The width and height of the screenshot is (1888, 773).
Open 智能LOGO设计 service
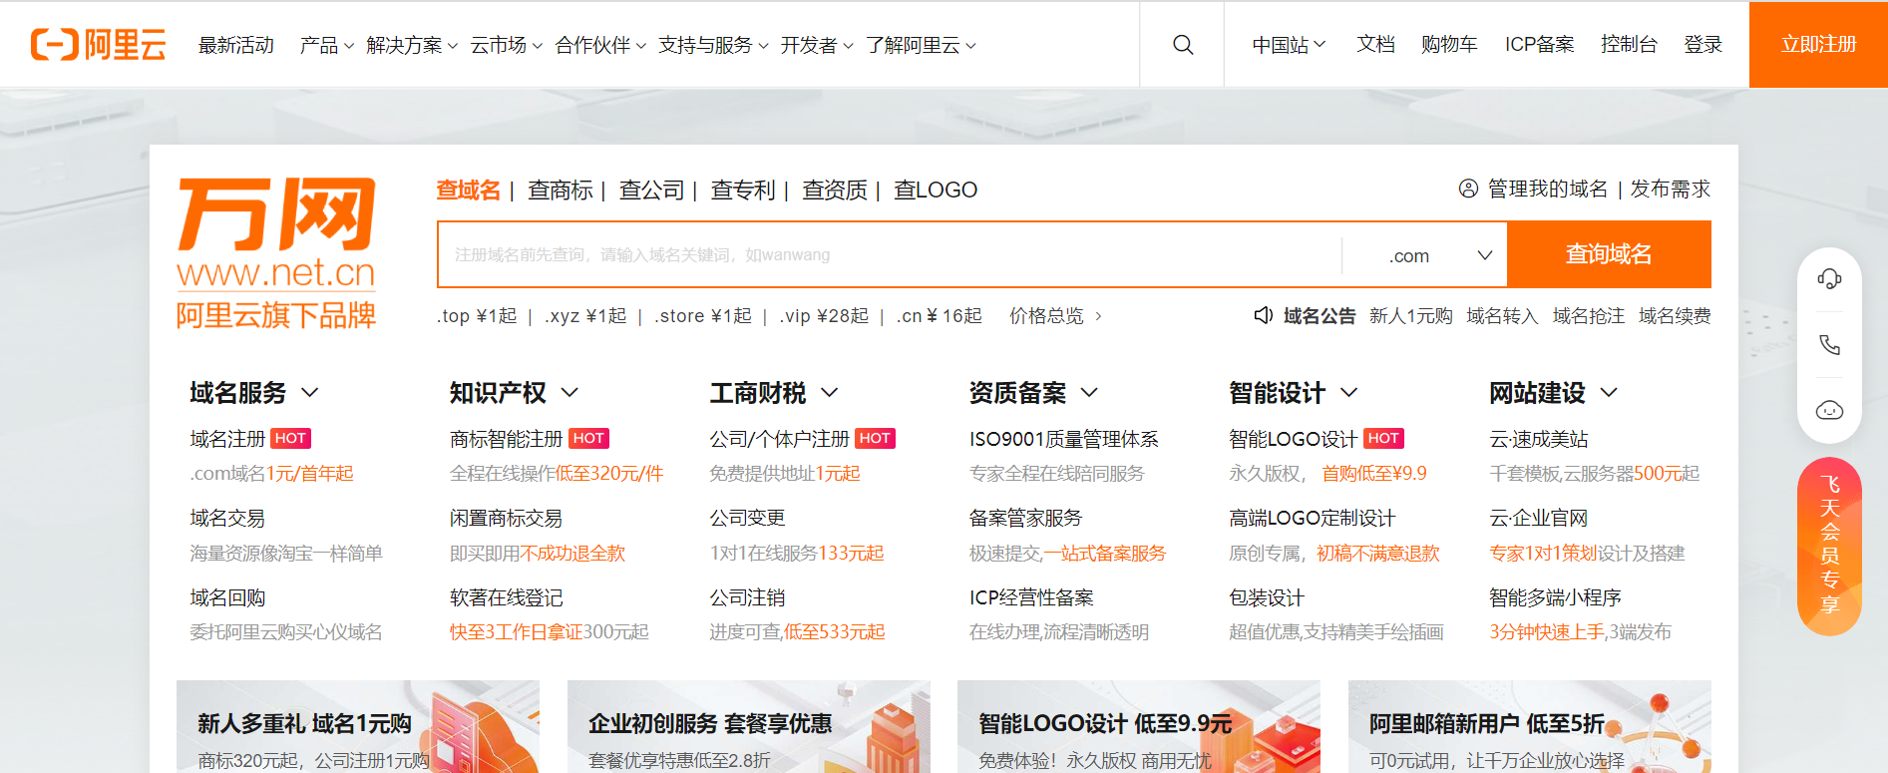[1293, 439]
